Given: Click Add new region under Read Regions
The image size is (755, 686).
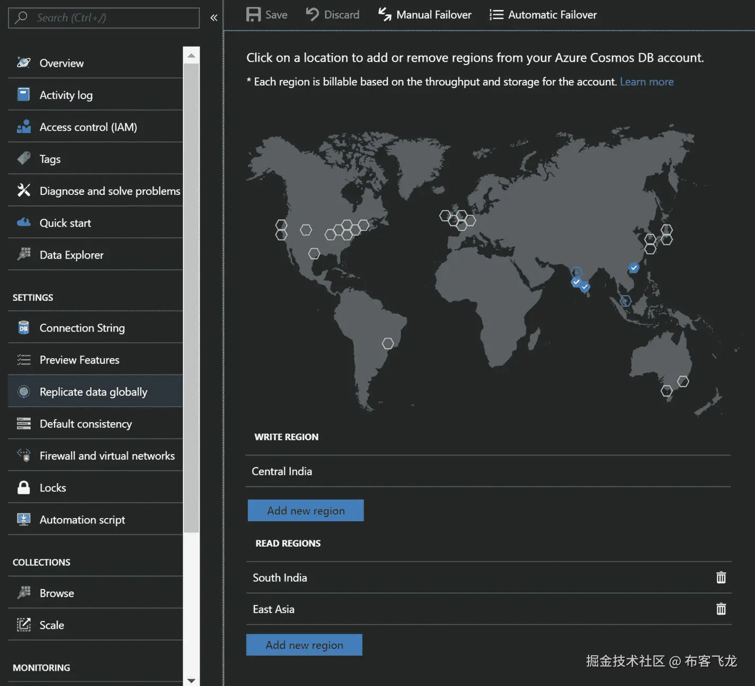Looking at the screenshot, I should tap(304, 645).
